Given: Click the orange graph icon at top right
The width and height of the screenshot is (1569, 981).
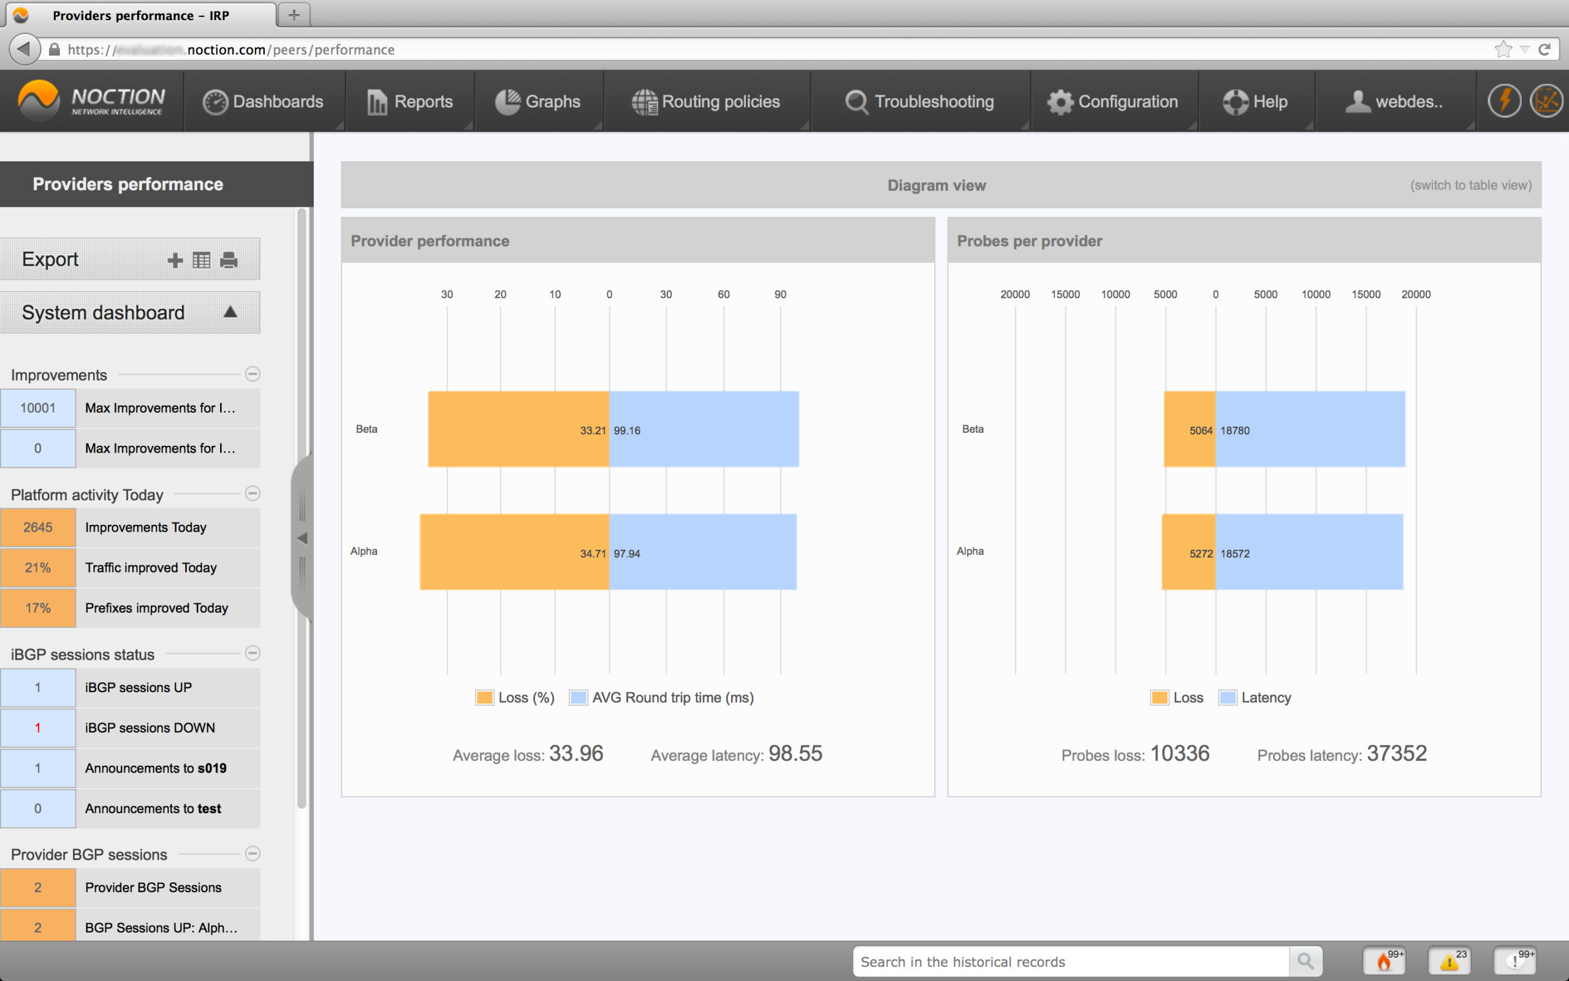Looking at the screenshot, I should tap(1546, 101).
